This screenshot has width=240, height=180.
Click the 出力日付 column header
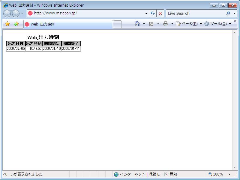pos(16,43)
